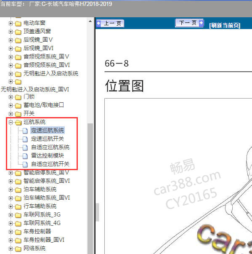Go to next page with 下一页

[x=189, y=23]
